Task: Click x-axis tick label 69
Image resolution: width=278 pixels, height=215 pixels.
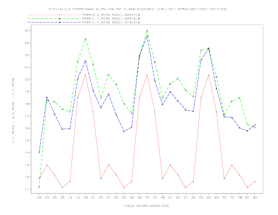Action: [x=217, y=197]
